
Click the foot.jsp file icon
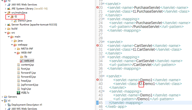(x=19, y=69)
